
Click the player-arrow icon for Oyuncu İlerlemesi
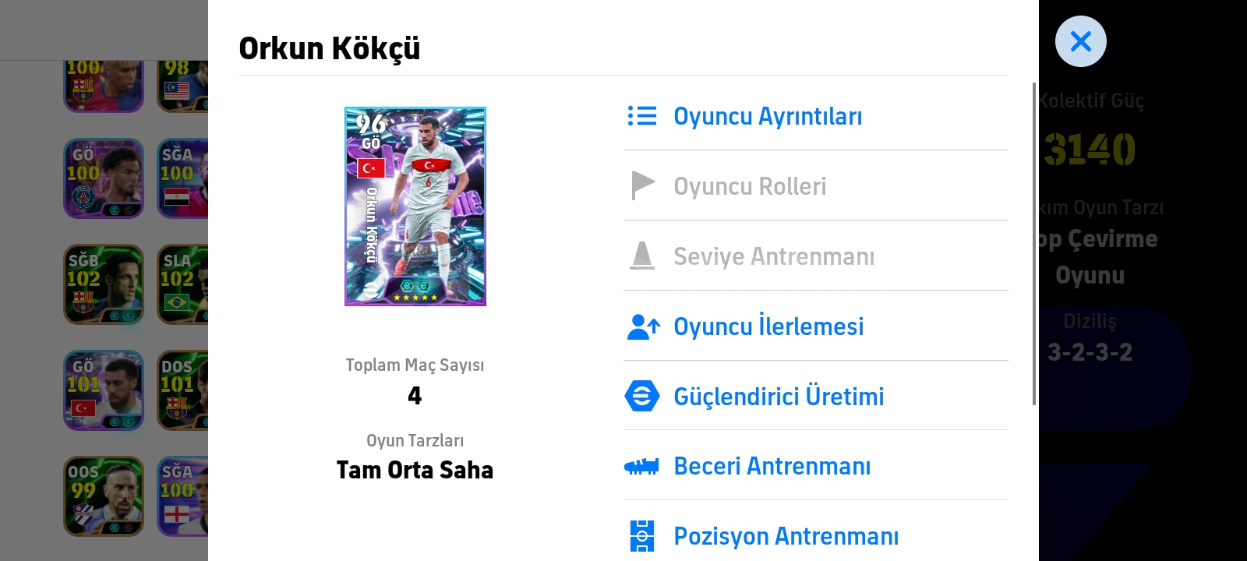coord(643,326)
